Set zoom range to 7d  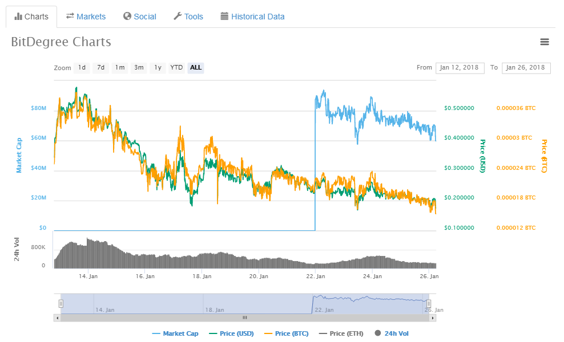pos(100,67)
